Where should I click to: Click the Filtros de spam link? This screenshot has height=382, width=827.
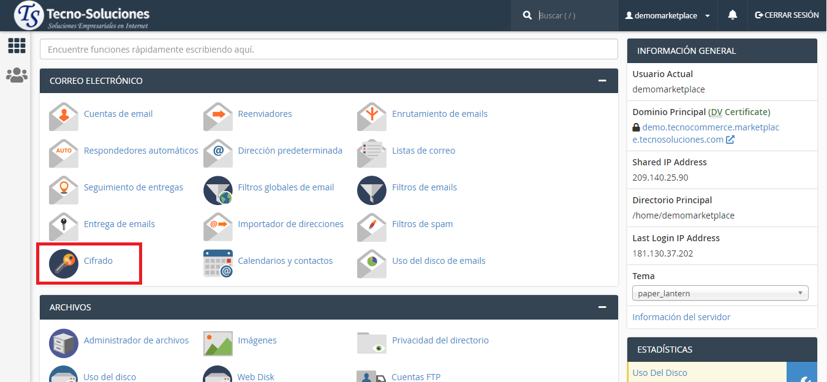(x=422, y=224)
